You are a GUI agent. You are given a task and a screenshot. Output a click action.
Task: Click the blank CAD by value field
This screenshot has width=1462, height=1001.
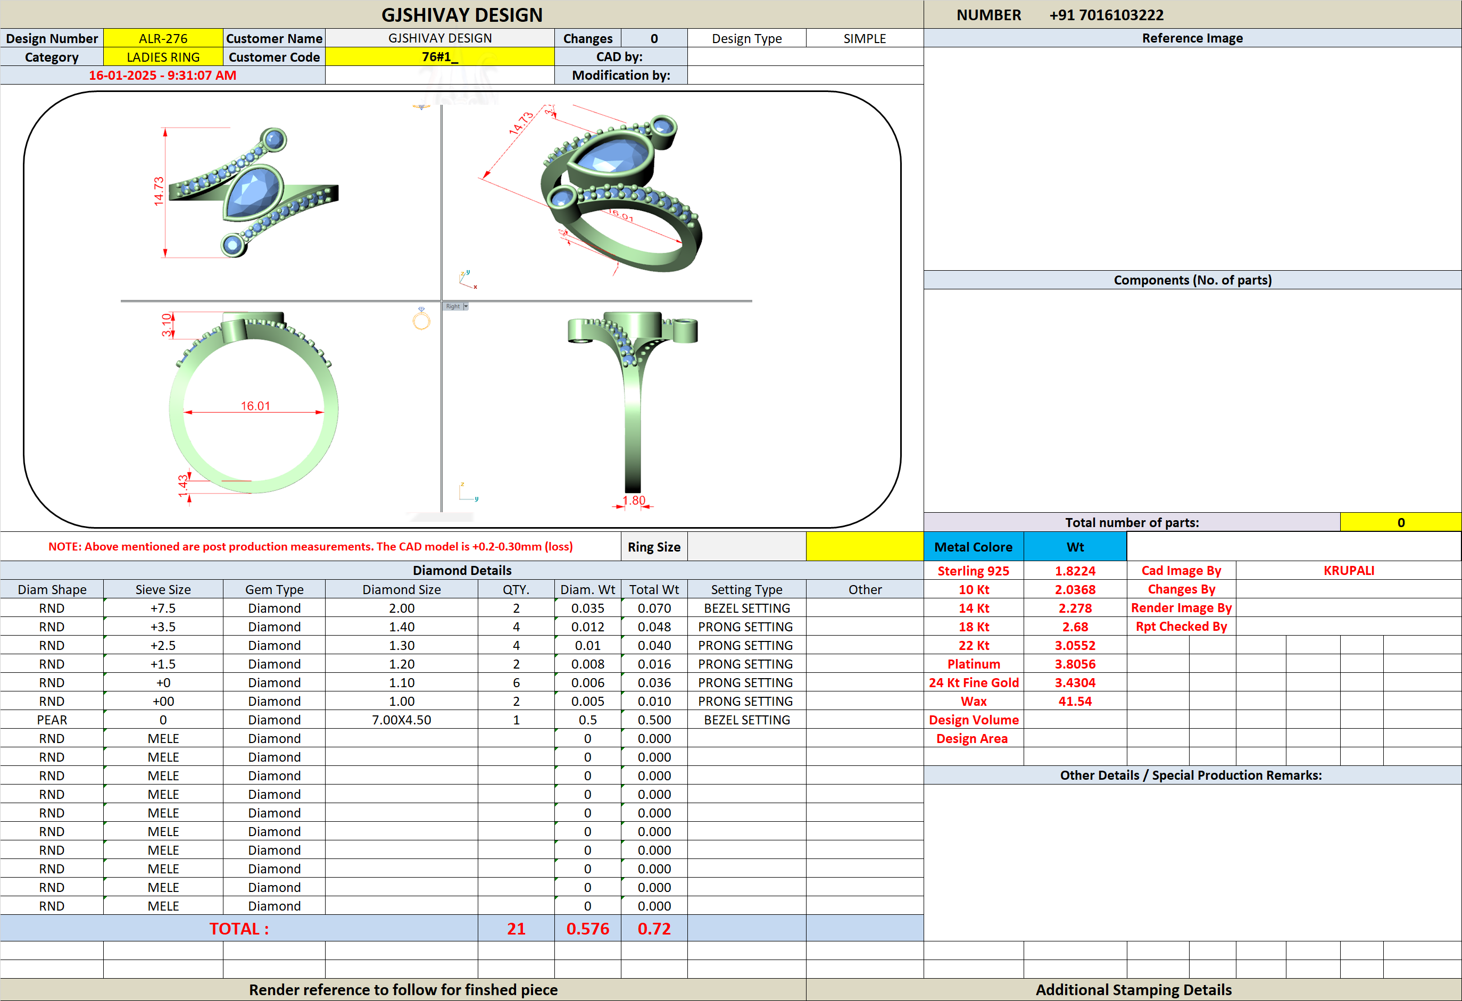point(805,57)
